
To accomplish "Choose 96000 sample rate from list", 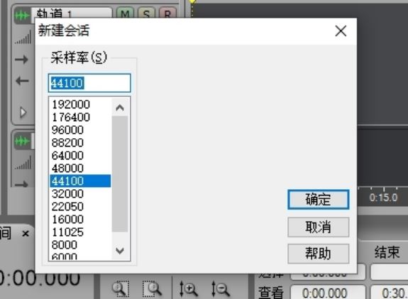I will (80, 130).
